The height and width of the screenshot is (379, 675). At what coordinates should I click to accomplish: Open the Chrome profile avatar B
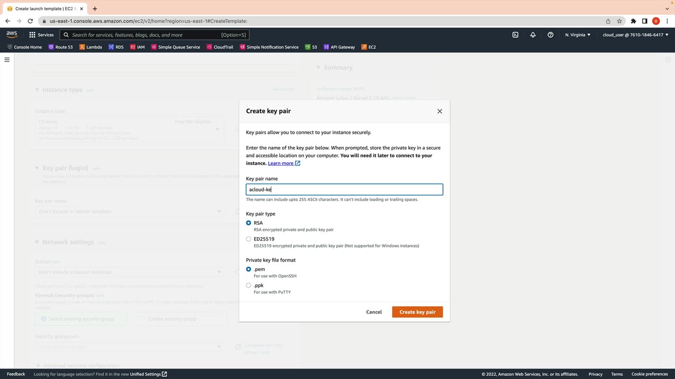656,21
